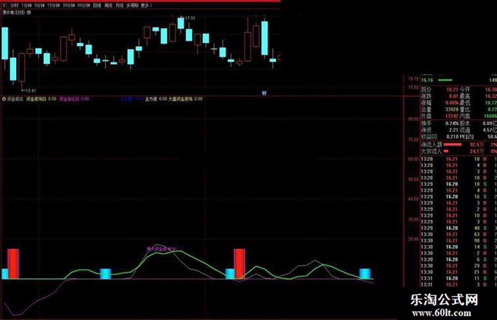Click the 股本 label
The height and width of the screenshot is (320, 497).
tap(465, 123)
